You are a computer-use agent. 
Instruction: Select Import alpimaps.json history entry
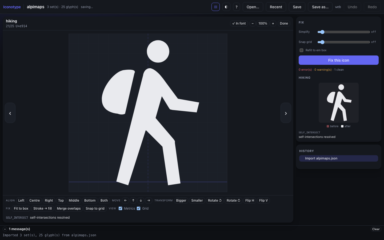(339, 158)
